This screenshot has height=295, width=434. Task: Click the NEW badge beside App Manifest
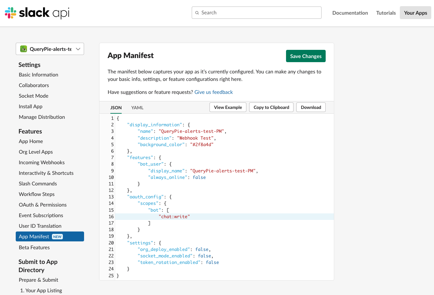[57, 237]
